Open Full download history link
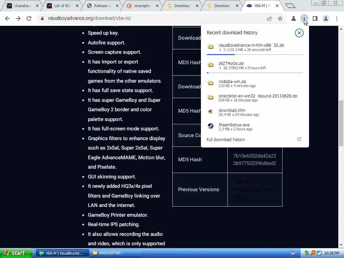This screenshot has width=344, height=258. point(226,139)
